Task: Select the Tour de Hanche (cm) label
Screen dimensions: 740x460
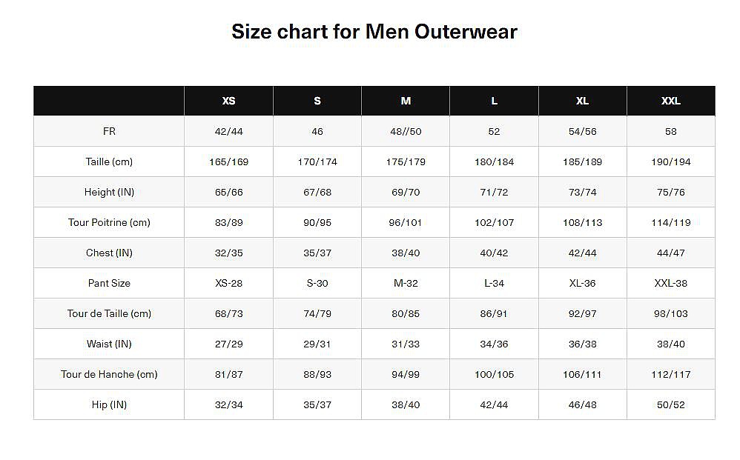Action: click(109, 374)
